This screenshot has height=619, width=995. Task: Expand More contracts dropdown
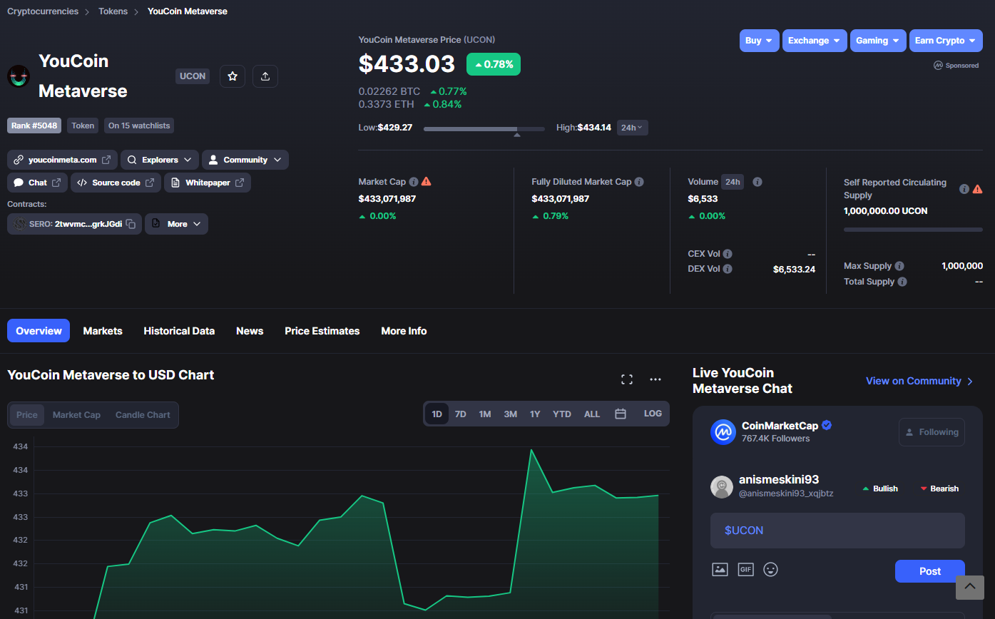pos(176,224)
